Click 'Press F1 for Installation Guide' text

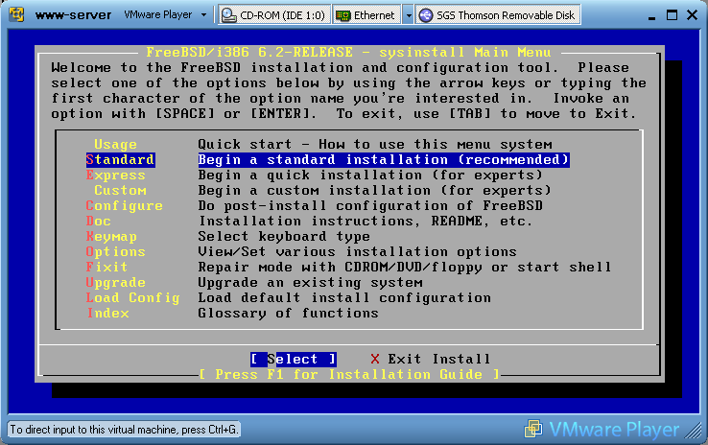(349, 375)
